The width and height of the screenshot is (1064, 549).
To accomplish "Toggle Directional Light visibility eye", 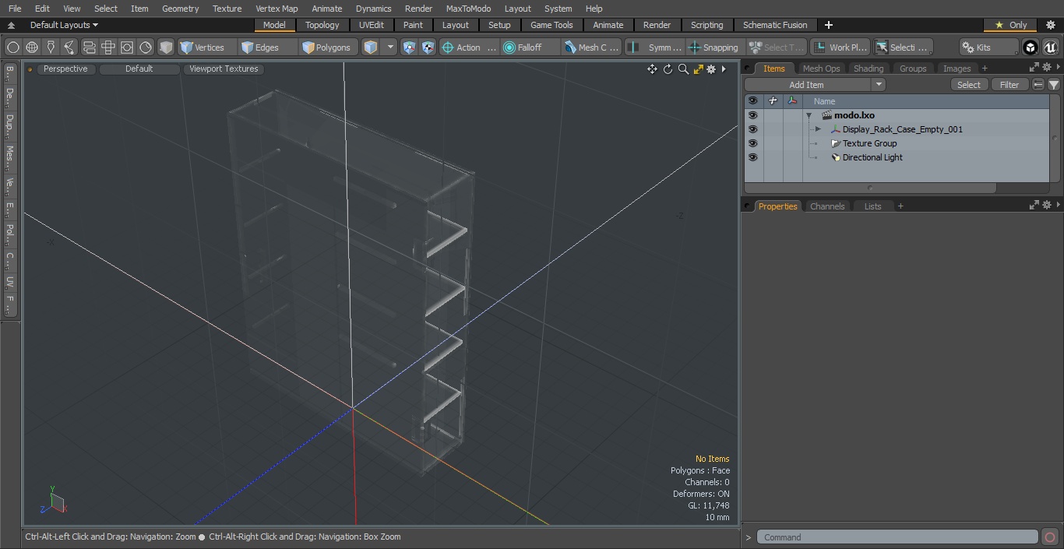I will (x=752, y=157).
